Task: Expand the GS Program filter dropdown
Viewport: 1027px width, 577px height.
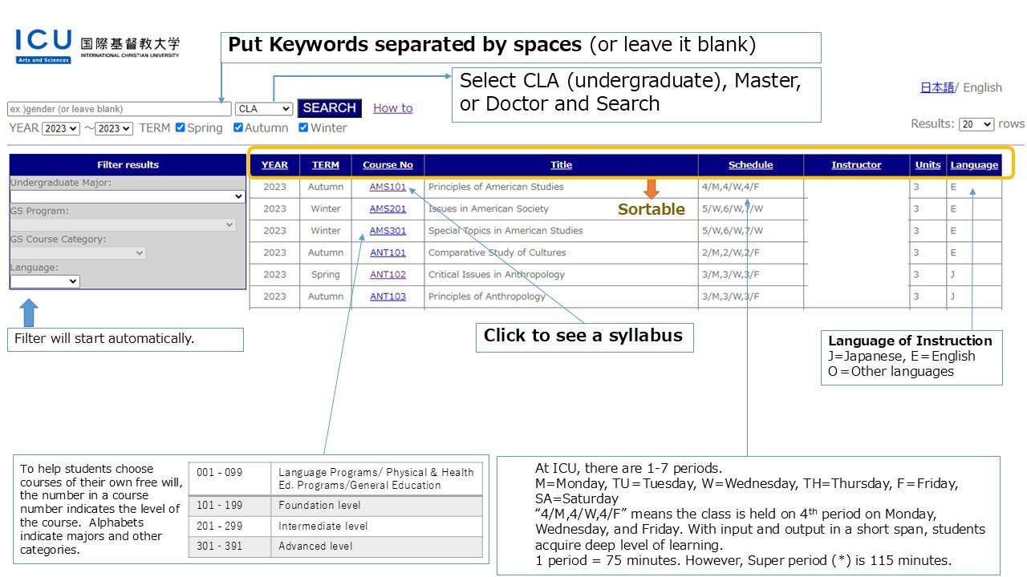Action: click(x=123, y=225)
